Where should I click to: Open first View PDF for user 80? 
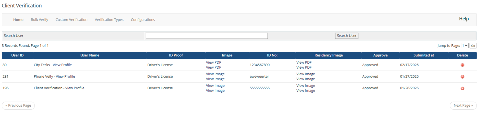tap(213, 63)
